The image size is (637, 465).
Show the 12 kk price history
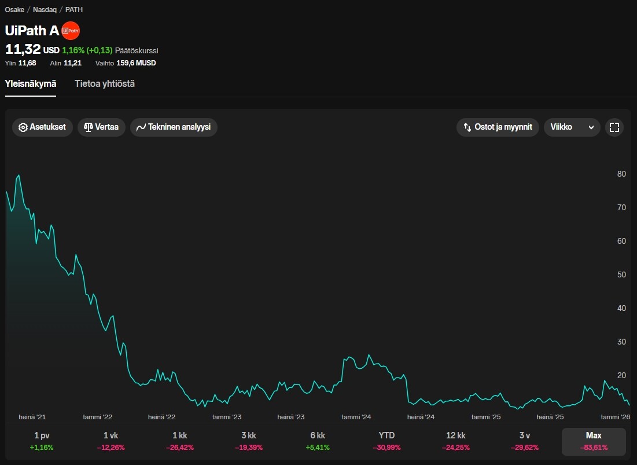[456, 441]
